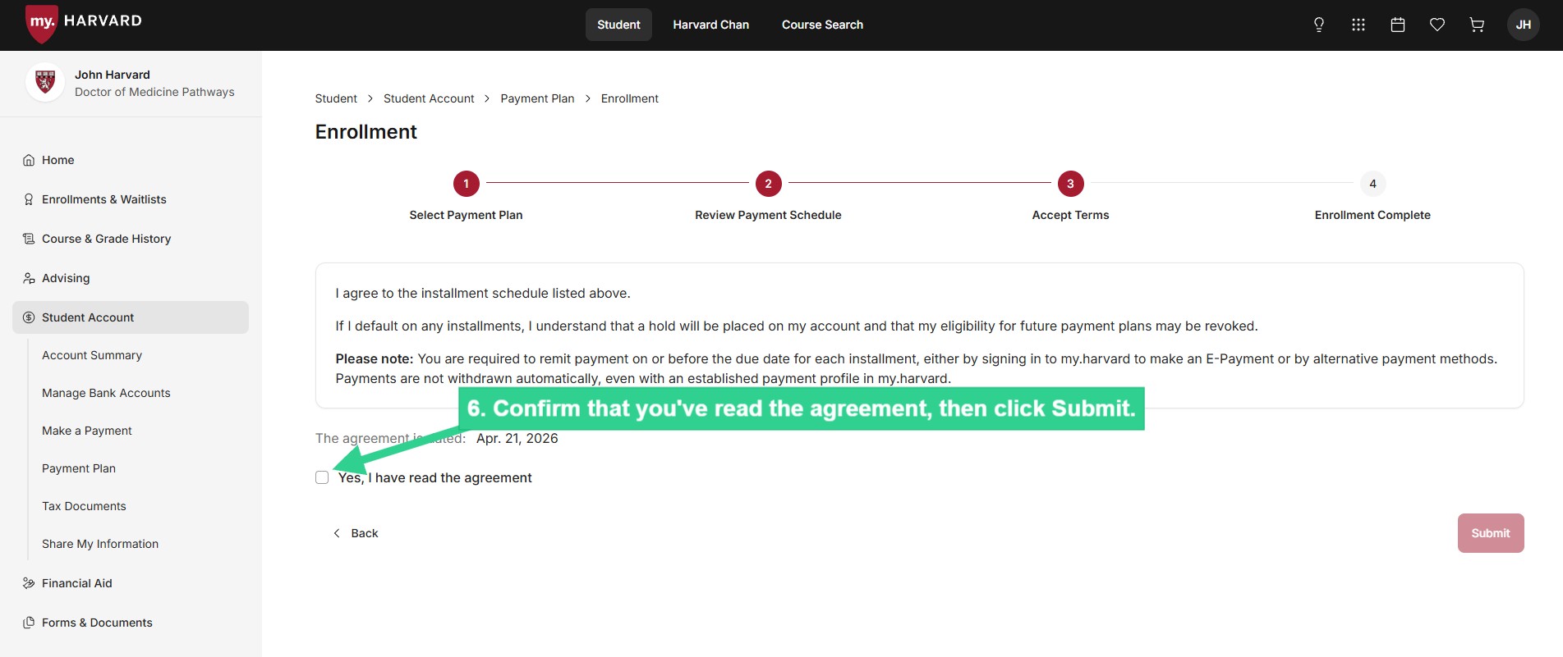Click the Enrollments & Waitlists ribbon icon
Viewport: 1563px width, 657px height.
tap(29, 199)
